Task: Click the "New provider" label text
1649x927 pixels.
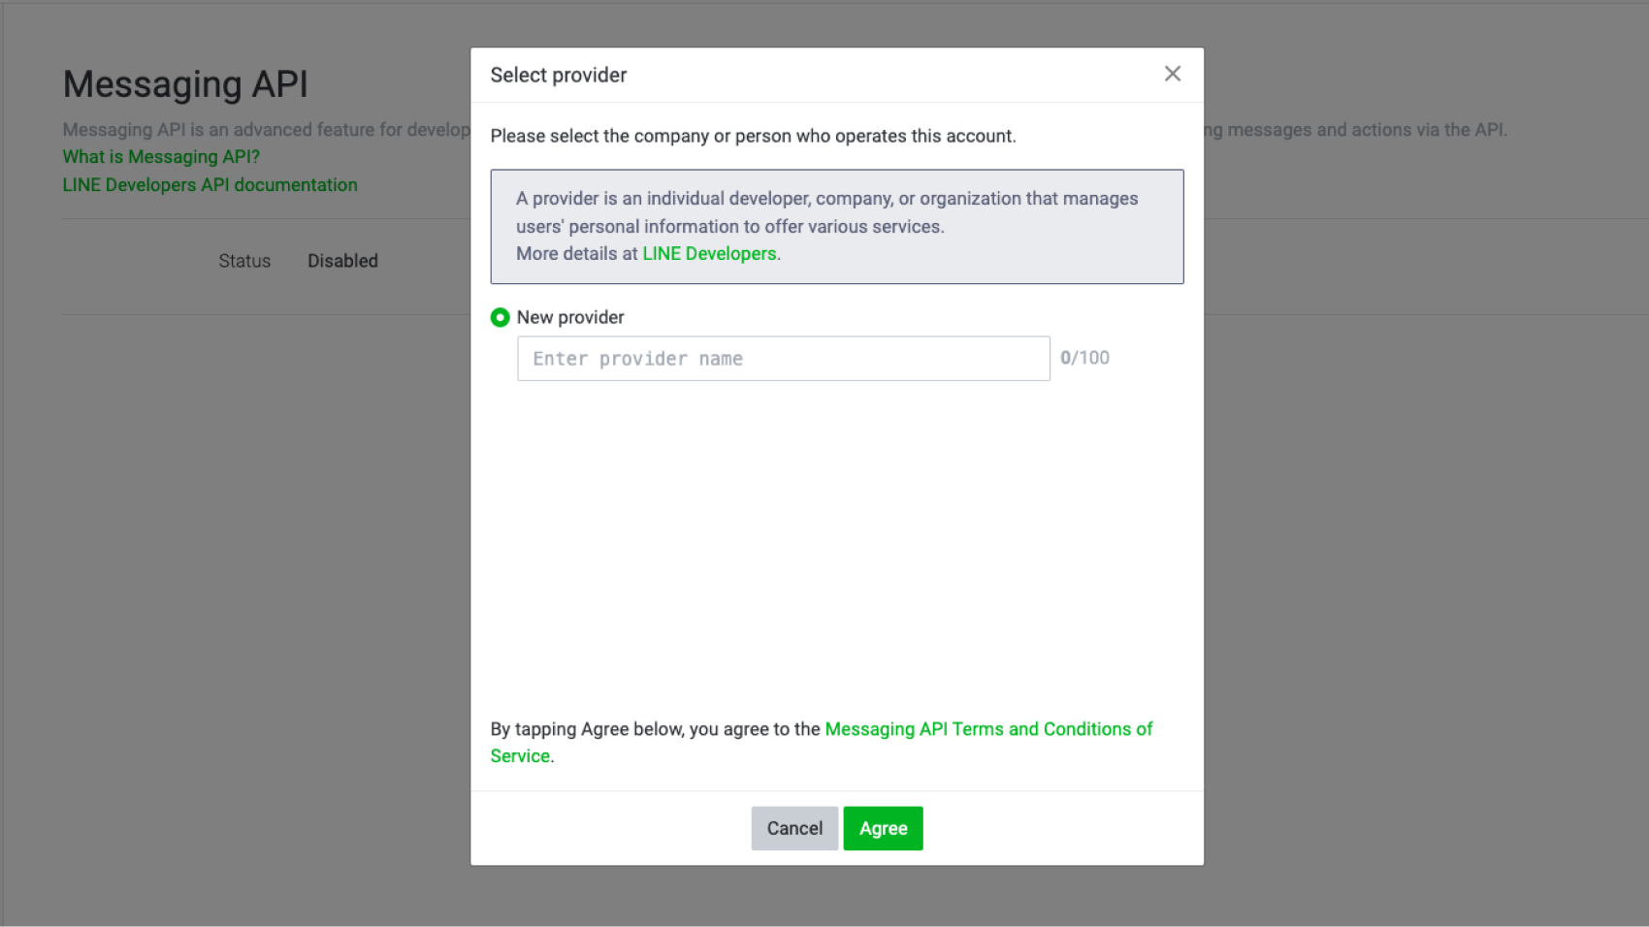Action: click(570, 317)
